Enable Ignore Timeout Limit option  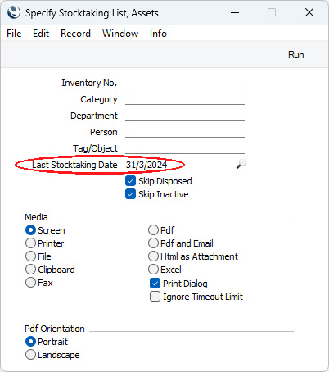point(155,297)
